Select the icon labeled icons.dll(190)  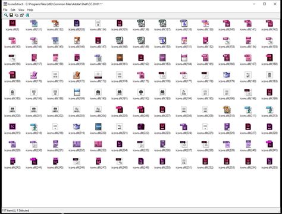tap(98, 92)
